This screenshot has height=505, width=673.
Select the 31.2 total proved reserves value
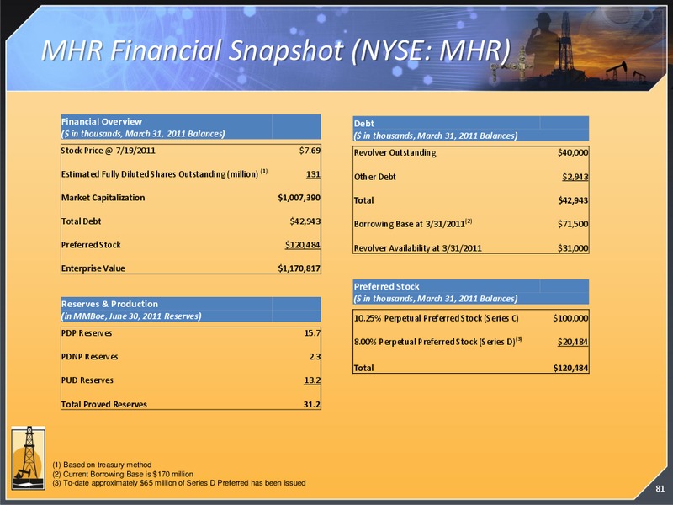coord(312,404)
